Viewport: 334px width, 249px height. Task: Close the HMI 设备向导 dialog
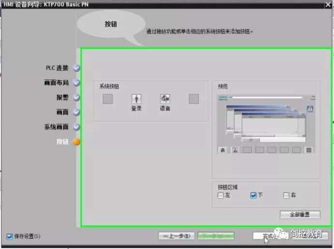[328, 4]
